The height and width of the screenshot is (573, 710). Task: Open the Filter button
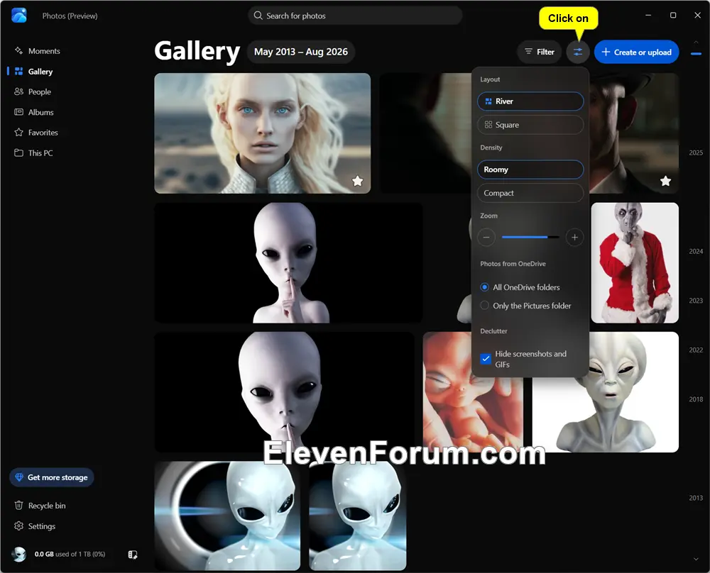point(540,52)
